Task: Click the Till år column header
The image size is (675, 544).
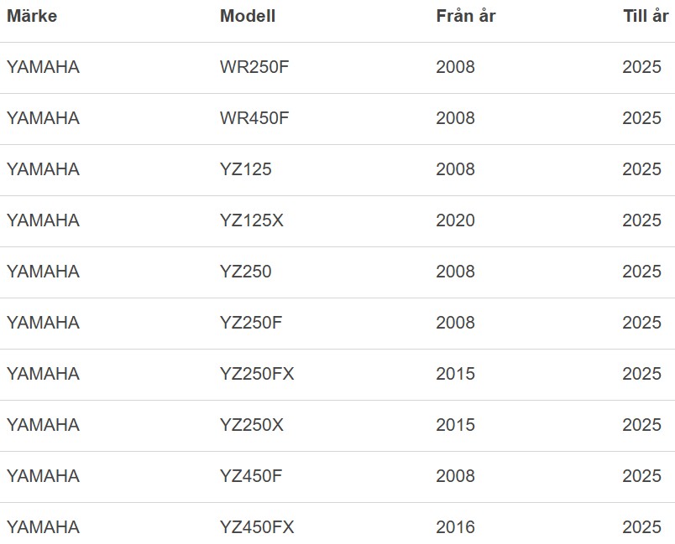Action: pos(645,16)
